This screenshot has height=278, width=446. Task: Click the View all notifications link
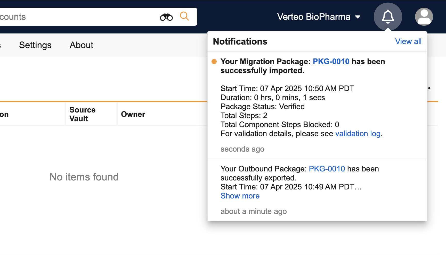pyautogui.click(x=408, y=41)
